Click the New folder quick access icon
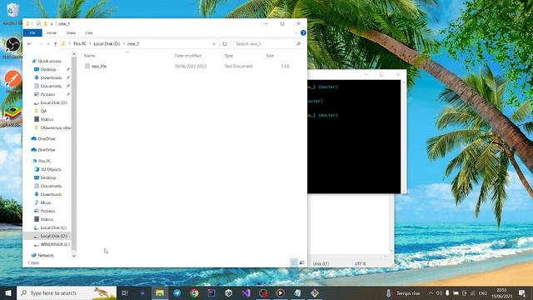Viewport: 533px width, 300px height. pos(45,23)
